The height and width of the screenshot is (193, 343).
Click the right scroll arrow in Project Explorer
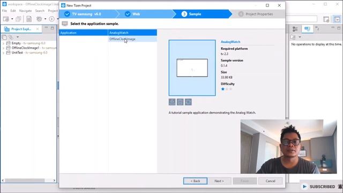pos(54,181)
